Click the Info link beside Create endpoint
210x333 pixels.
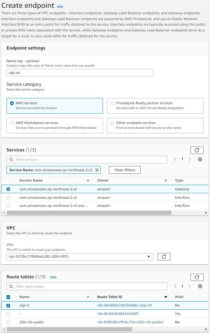60,6
